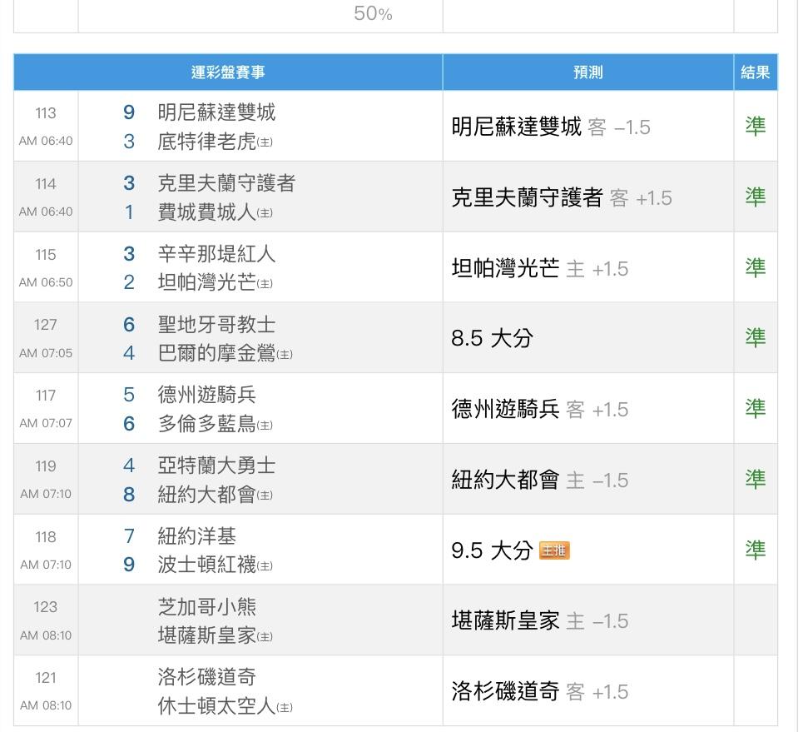Select team 辛辛那堤紅人 in match 115

click(216, 253)
